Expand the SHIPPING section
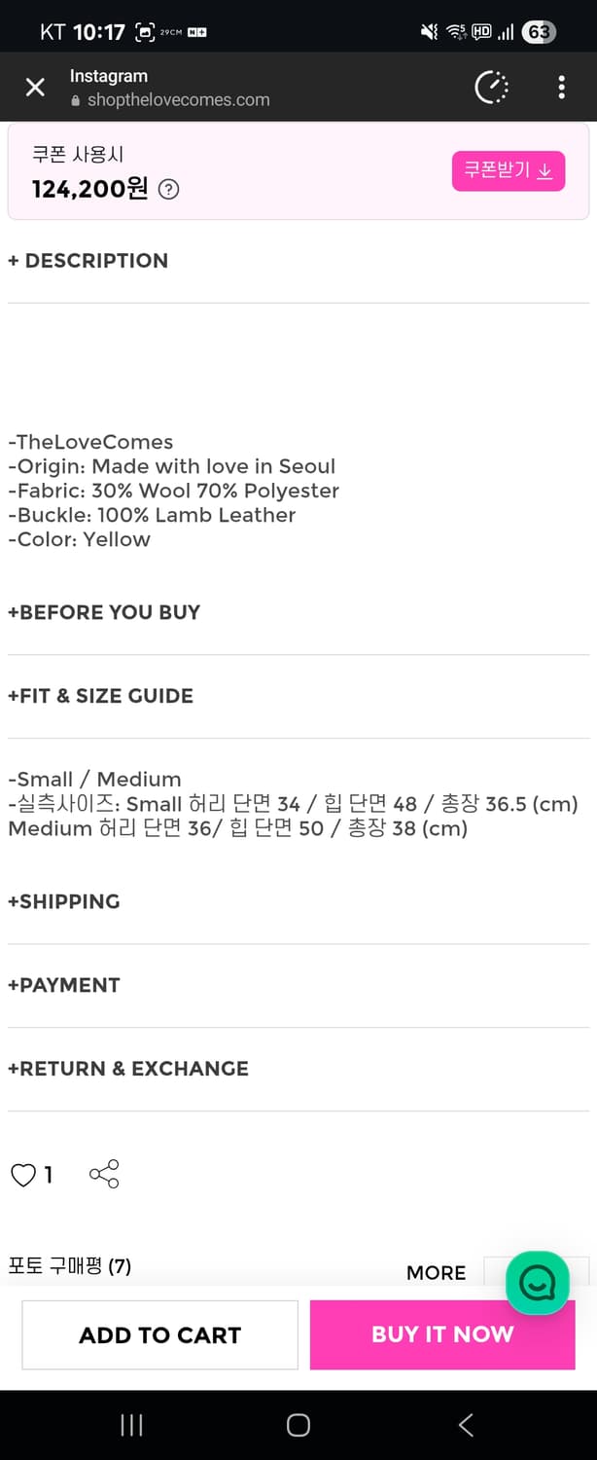Viewport: 597px width, 1460px height. coord(64,901)
